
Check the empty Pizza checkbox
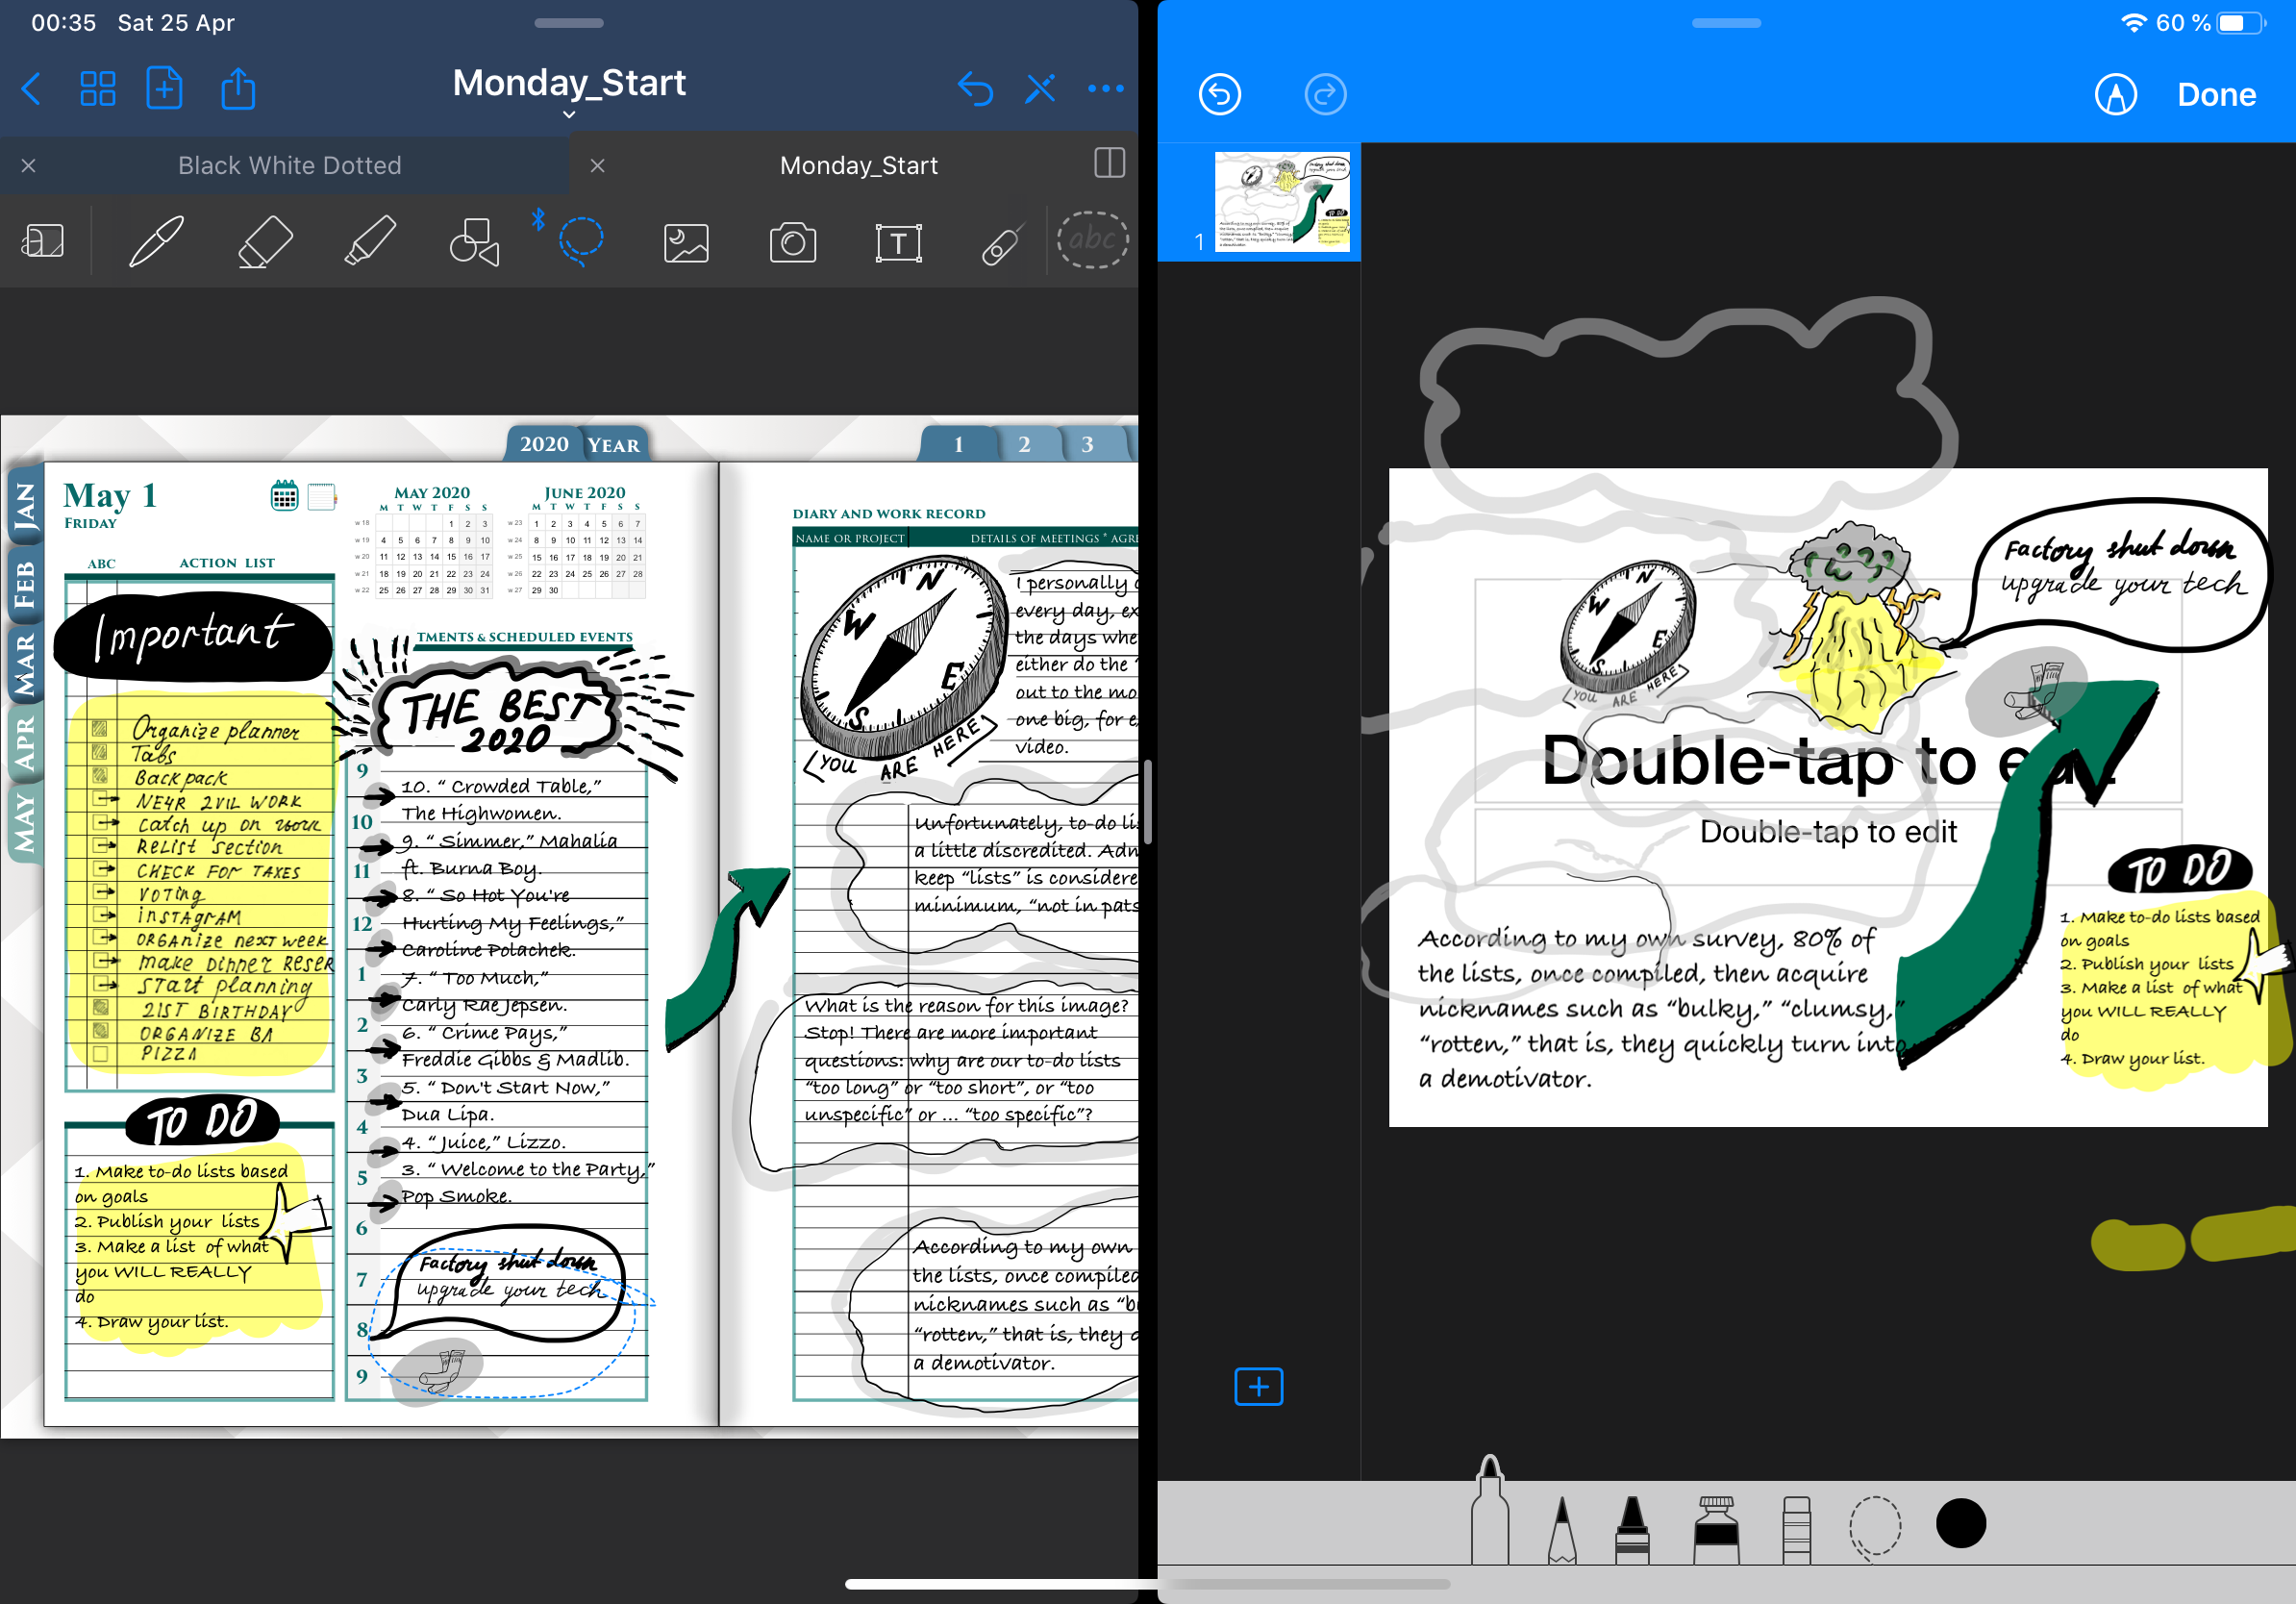pyautogui.click(x=100, y=1054)
